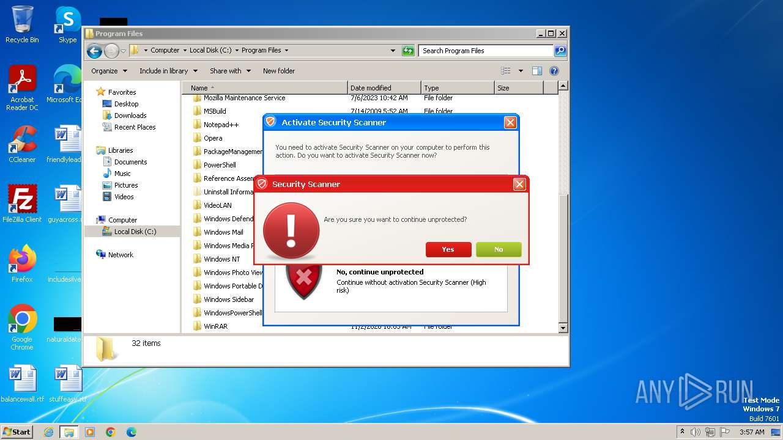Sort by Size column header
The image size is (783, 440).
519,88
